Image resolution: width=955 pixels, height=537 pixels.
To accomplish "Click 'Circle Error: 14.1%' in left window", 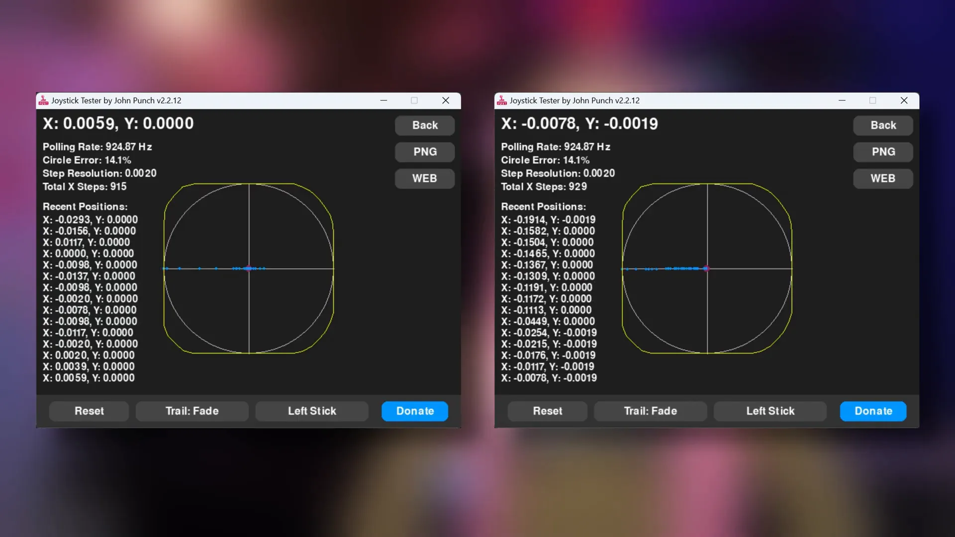I will pos(87,160).
